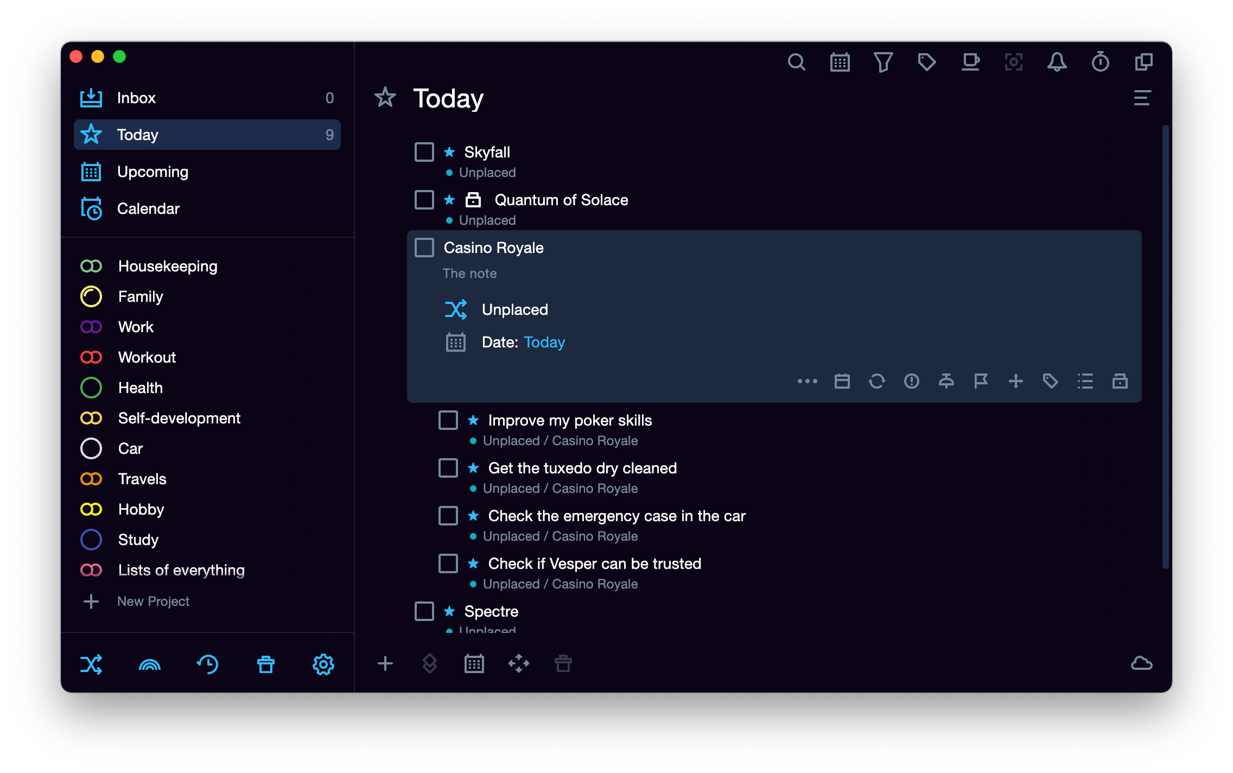Click the checklist icon in task toolbar
Viewport: 1233px width, 773px height.
click(x=1085, y=382)
